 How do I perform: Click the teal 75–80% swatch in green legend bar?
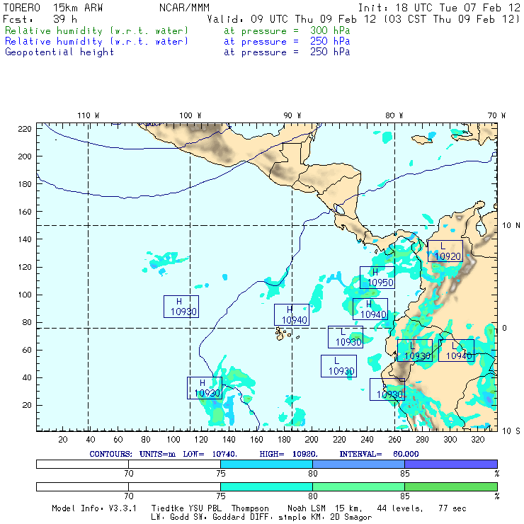pos(266,486)
